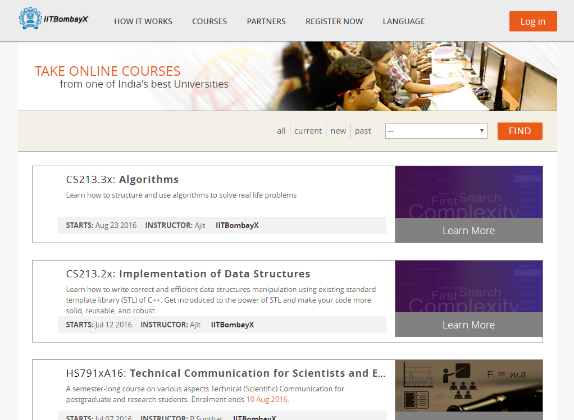Click the Data Structures description mentioning STL
Viewport: 574px width, 420px height.
221,300
